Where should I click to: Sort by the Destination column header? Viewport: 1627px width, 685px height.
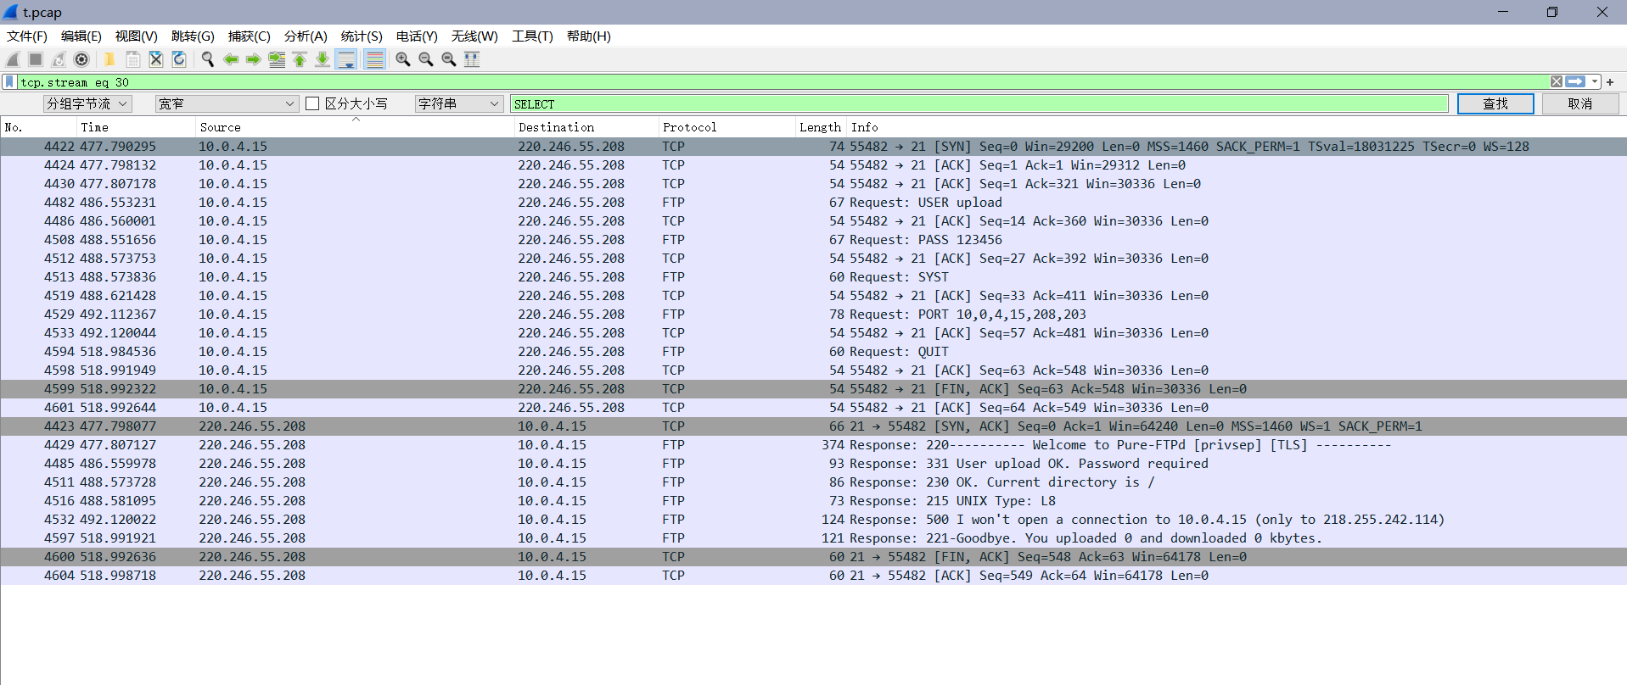[x=586, y=127]
